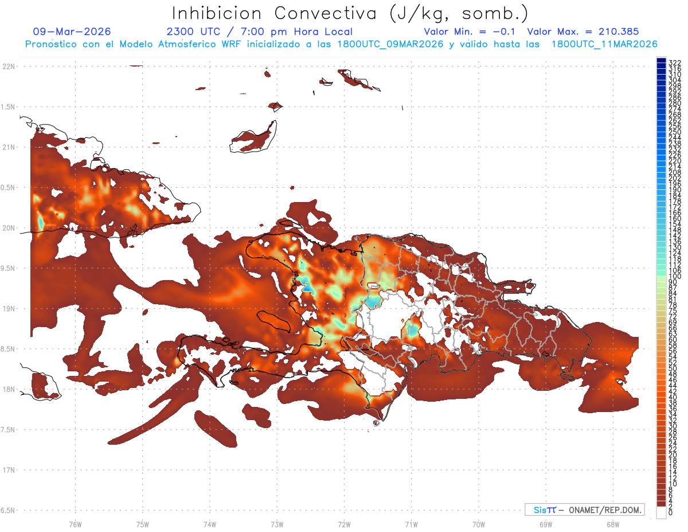Click the 18N latitude axis label
Image resolution: width=688 pixels, height=532 pixels.
tap(9, 389)
